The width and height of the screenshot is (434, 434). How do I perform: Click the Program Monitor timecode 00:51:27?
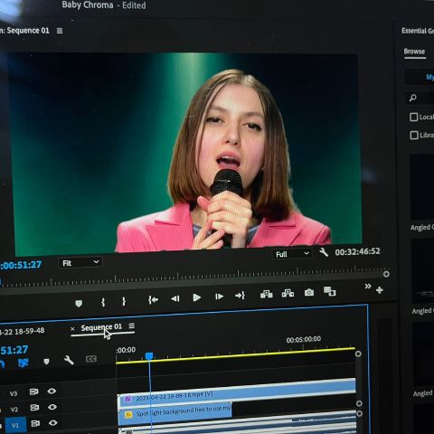click(21, 265)
